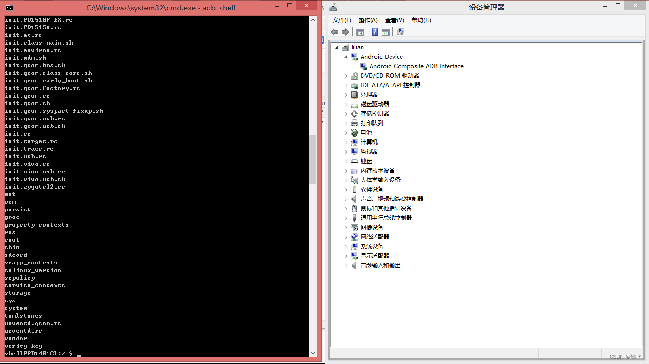The width and height of the screenshot is (649, 364).
Task: Click the DVD/CD-ROM 驱动器 disc icon
Action: point(354,76)
